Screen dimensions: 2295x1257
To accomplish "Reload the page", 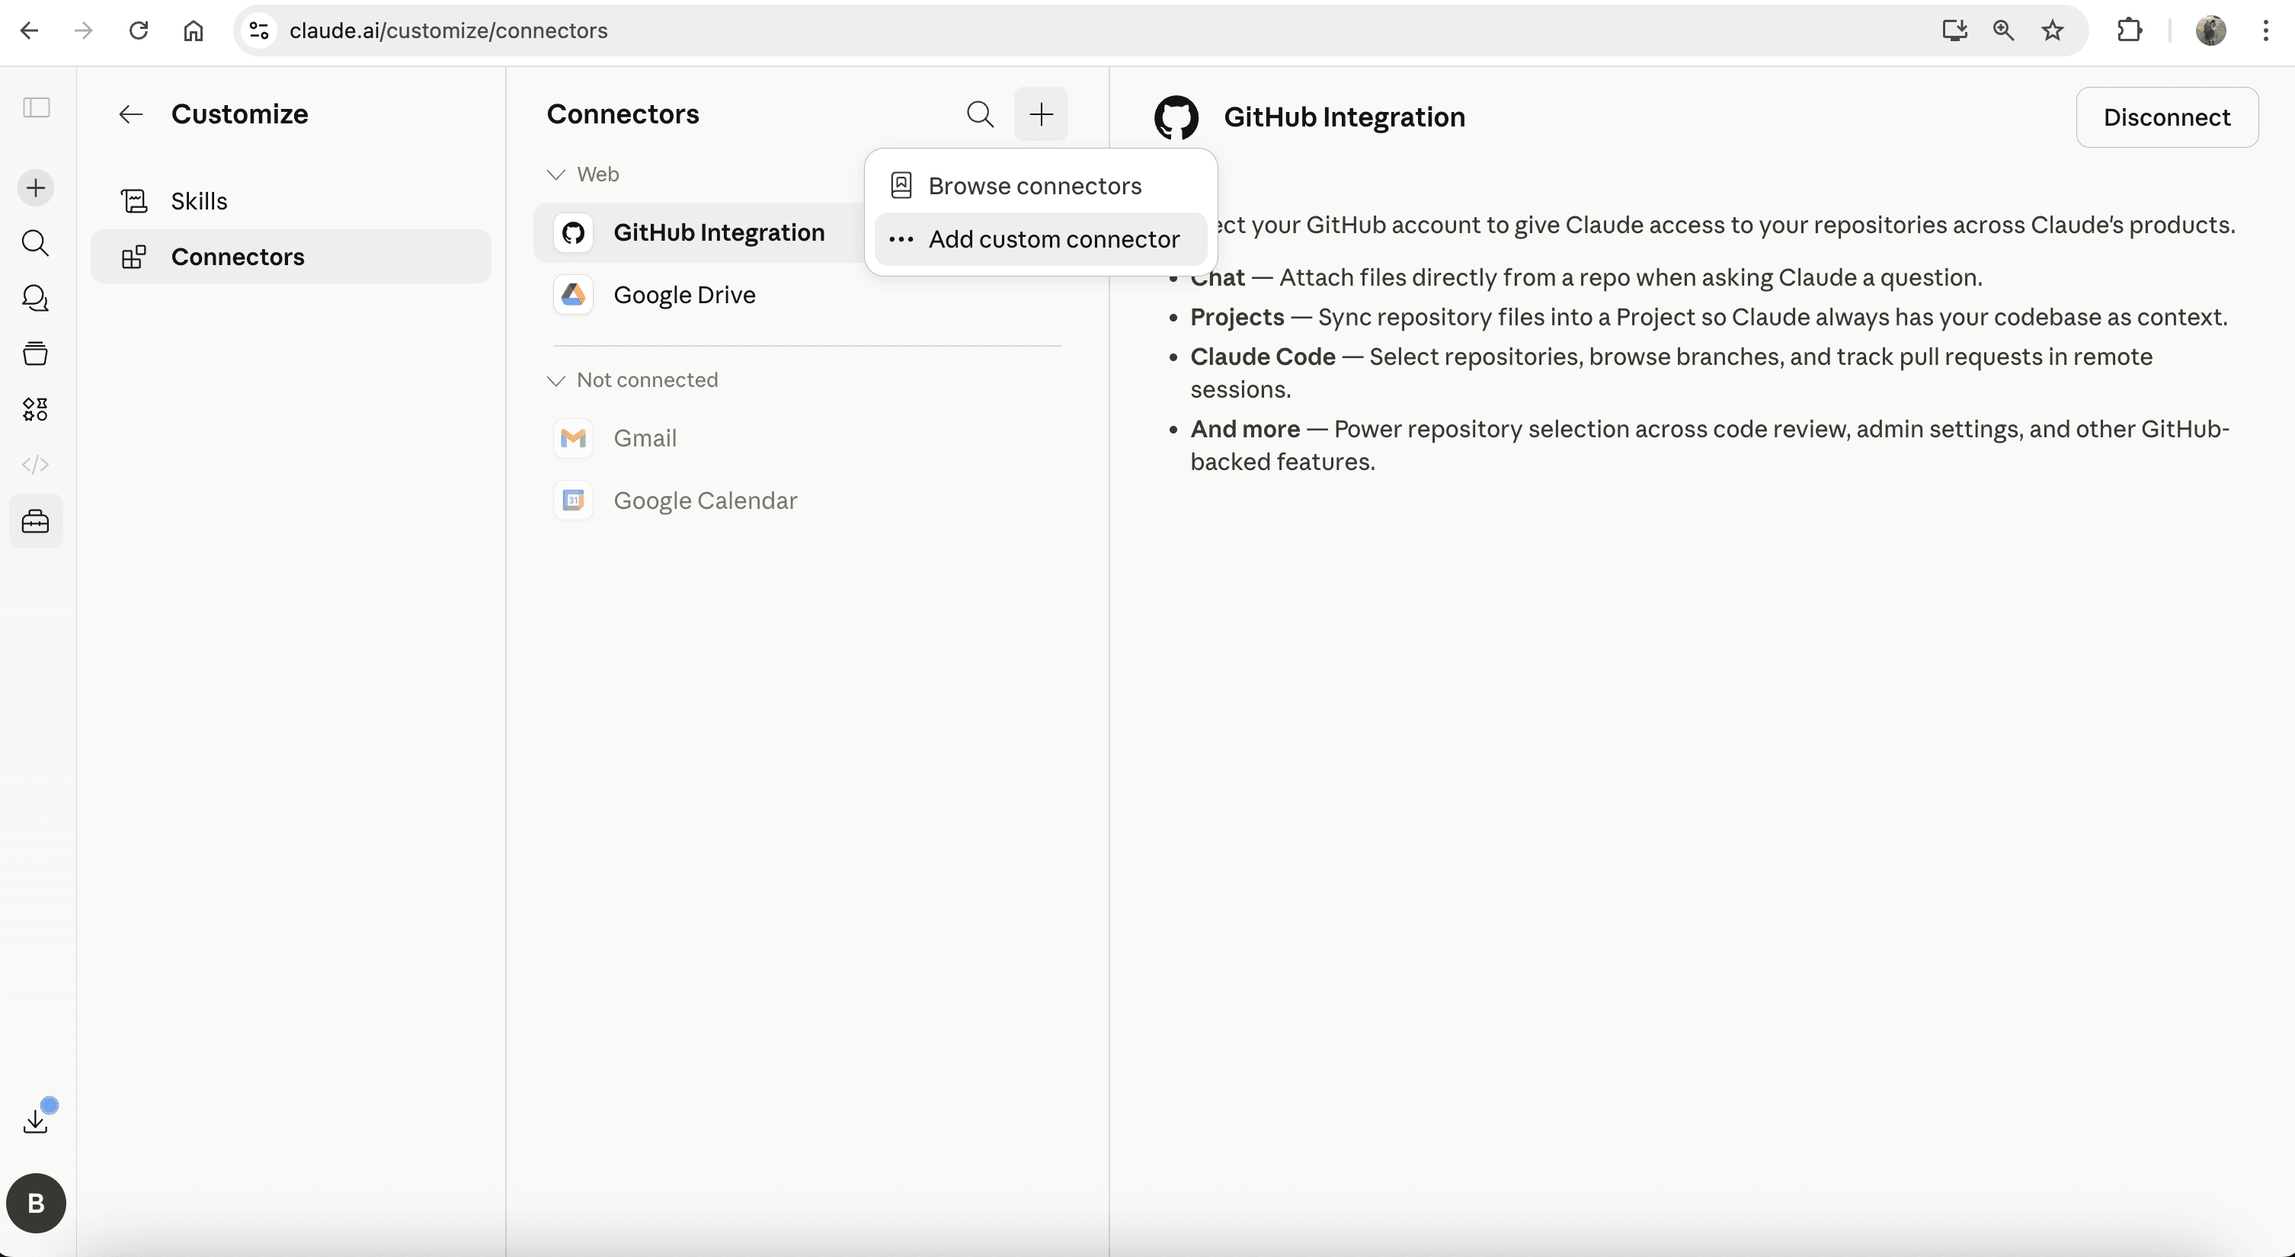I will pos(138,30).
